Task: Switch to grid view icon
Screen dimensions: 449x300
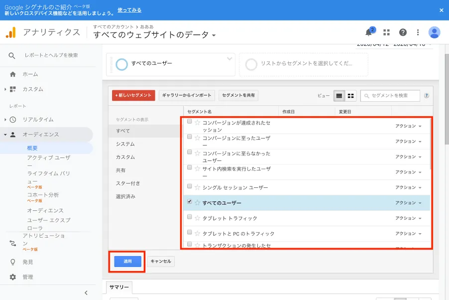Action: [x=350, y=96]
